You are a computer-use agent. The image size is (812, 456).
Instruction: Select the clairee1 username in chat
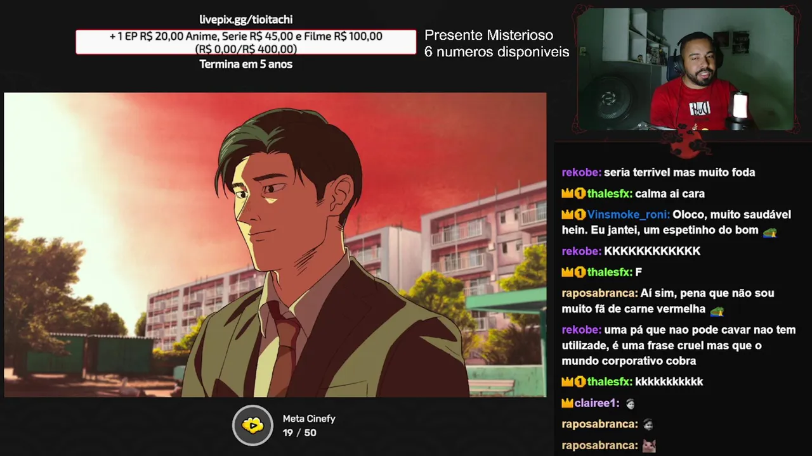pos(597,403)
